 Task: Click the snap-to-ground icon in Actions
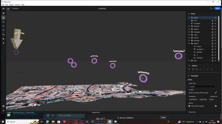[200, 69]
